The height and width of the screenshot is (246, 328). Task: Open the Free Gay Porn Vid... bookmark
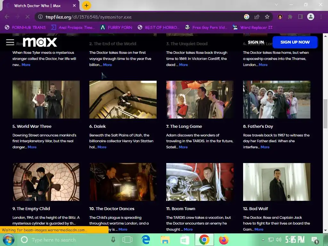click(206, 28)
